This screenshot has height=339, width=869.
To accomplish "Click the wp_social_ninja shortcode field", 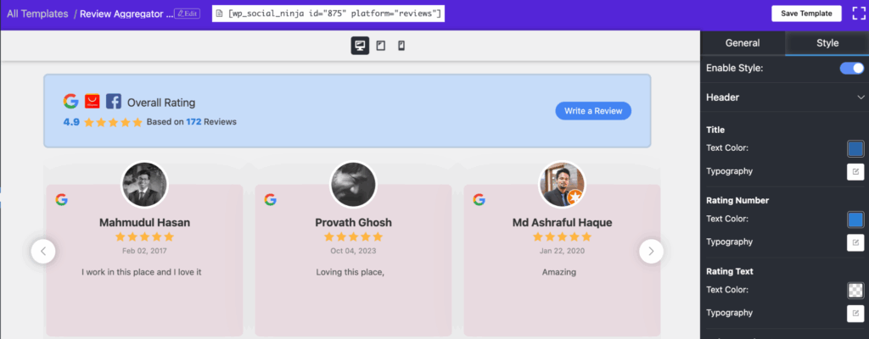I will point(328,14).
